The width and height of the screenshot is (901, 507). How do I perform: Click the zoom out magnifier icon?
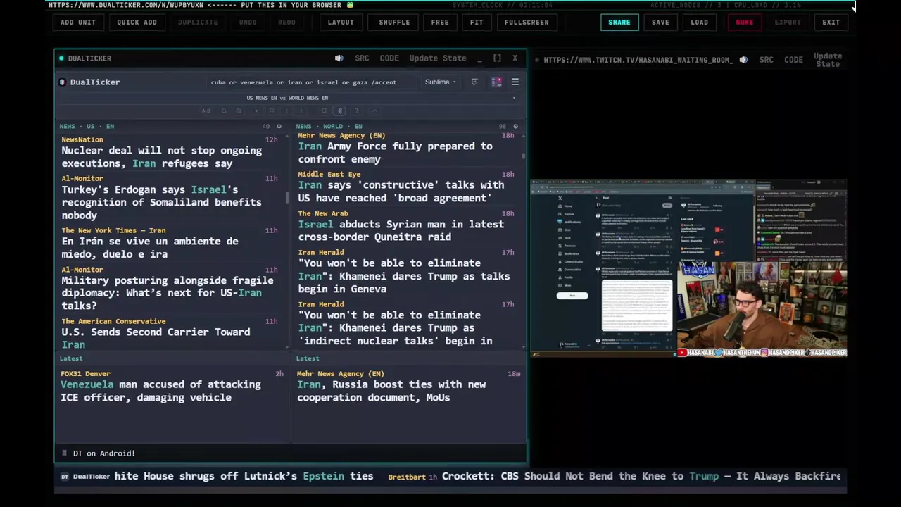224,111
